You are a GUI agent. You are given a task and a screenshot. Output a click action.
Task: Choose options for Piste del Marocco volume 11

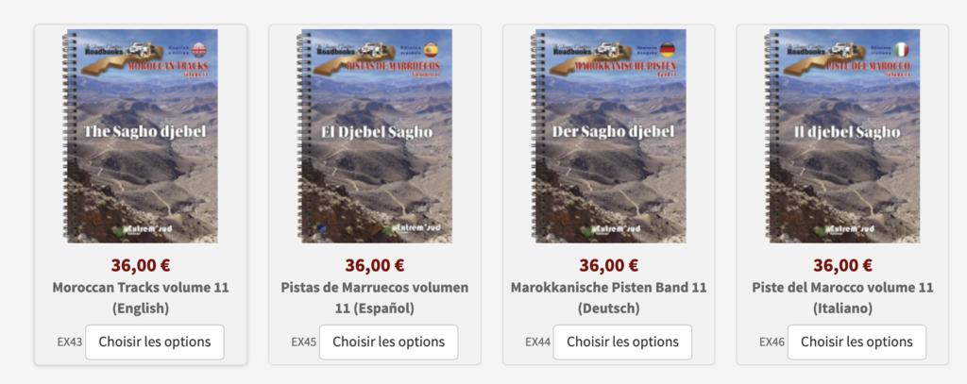(x=857, y=342)
